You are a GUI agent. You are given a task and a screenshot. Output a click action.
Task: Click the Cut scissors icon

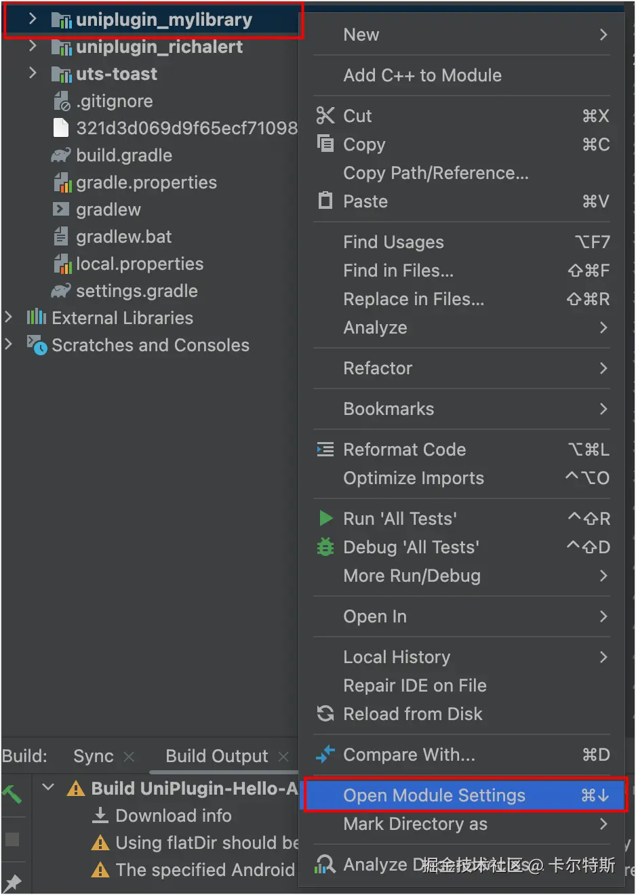pyautogui.click(x=325, y=116)
